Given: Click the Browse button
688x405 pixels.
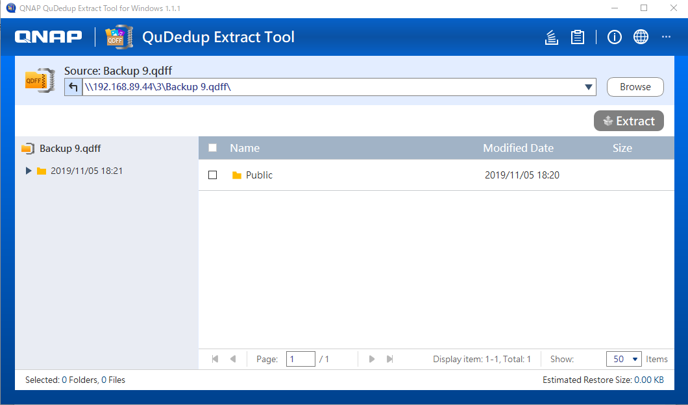Looking at the screenshot, I should (635, 87).
